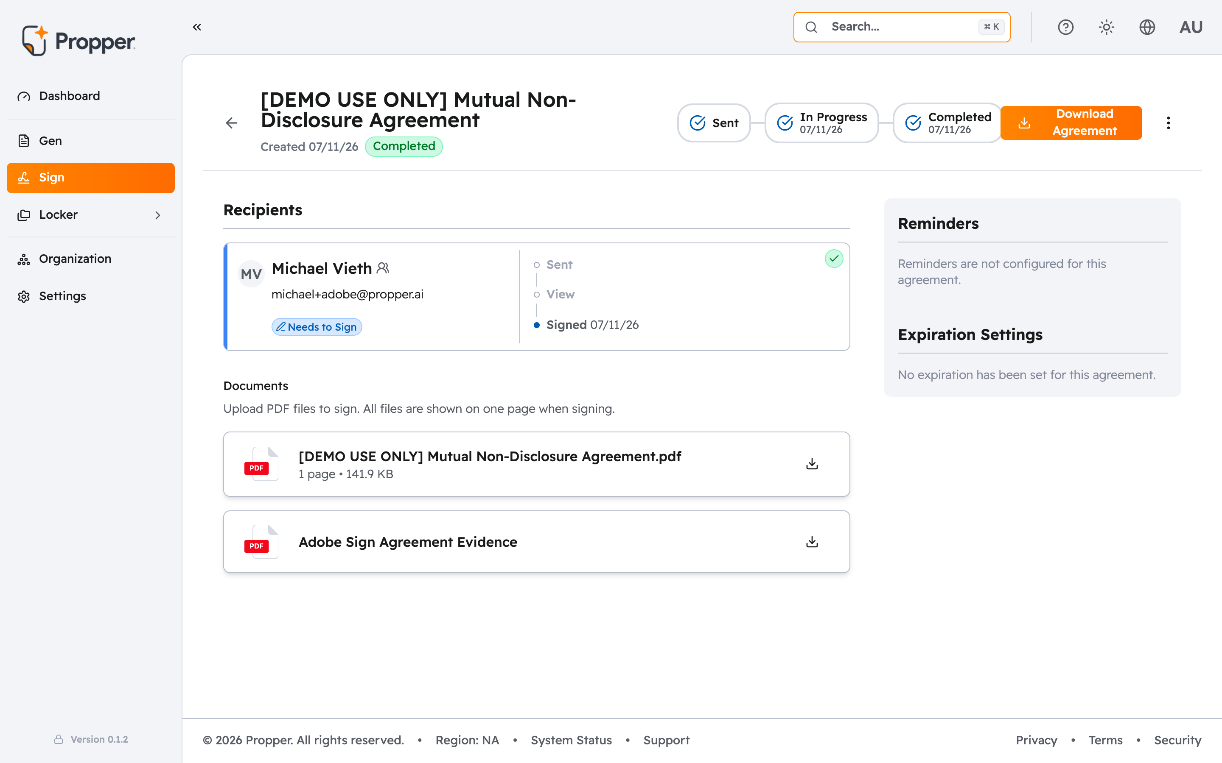Collapse the sidebar with double-chevron icon
The height and width of the screenshot is (763, 1222).
197,27
